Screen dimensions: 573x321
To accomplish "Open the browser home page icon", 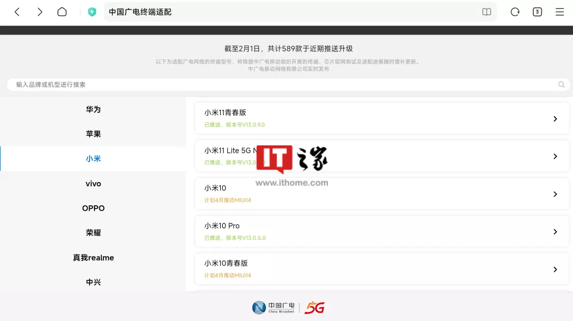I will tap(62, 12).
